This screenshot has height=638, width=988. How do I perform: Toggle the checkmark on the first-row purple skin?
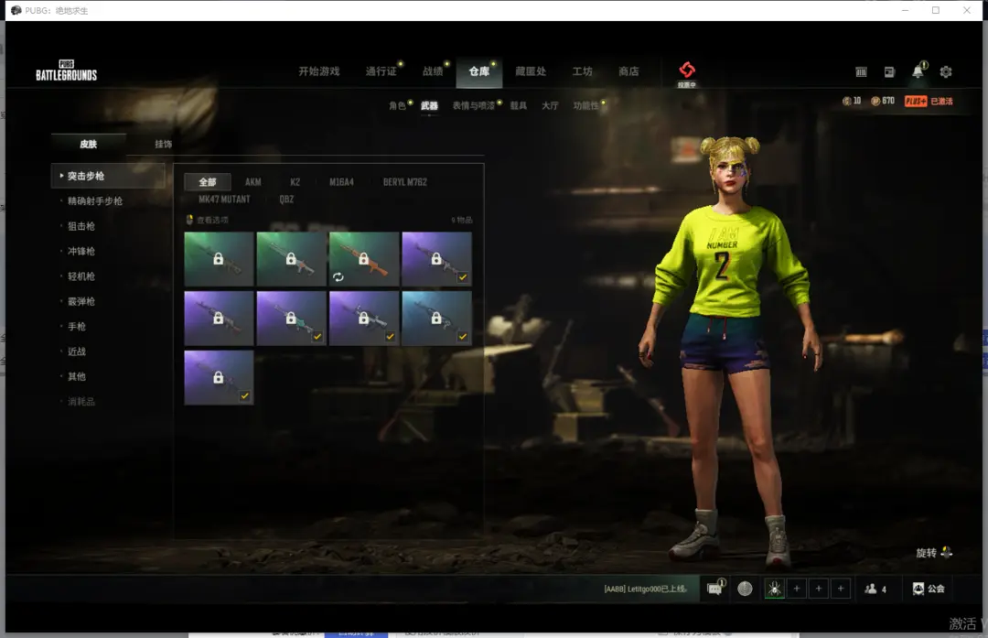click(x=463, y=276)
